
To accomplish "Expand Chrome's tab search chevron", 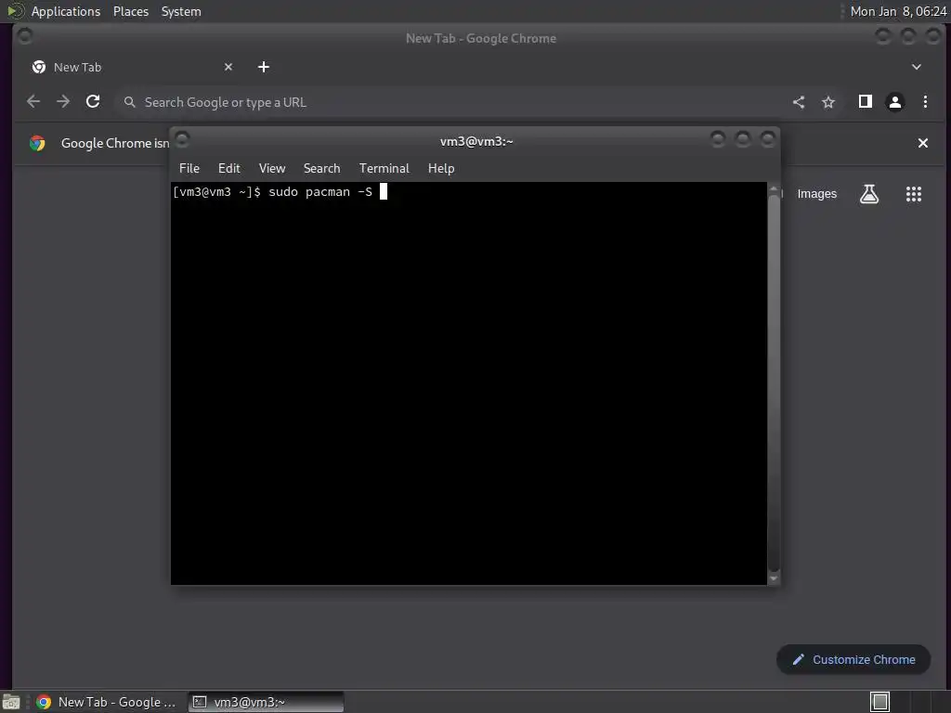I will [917, 67].
